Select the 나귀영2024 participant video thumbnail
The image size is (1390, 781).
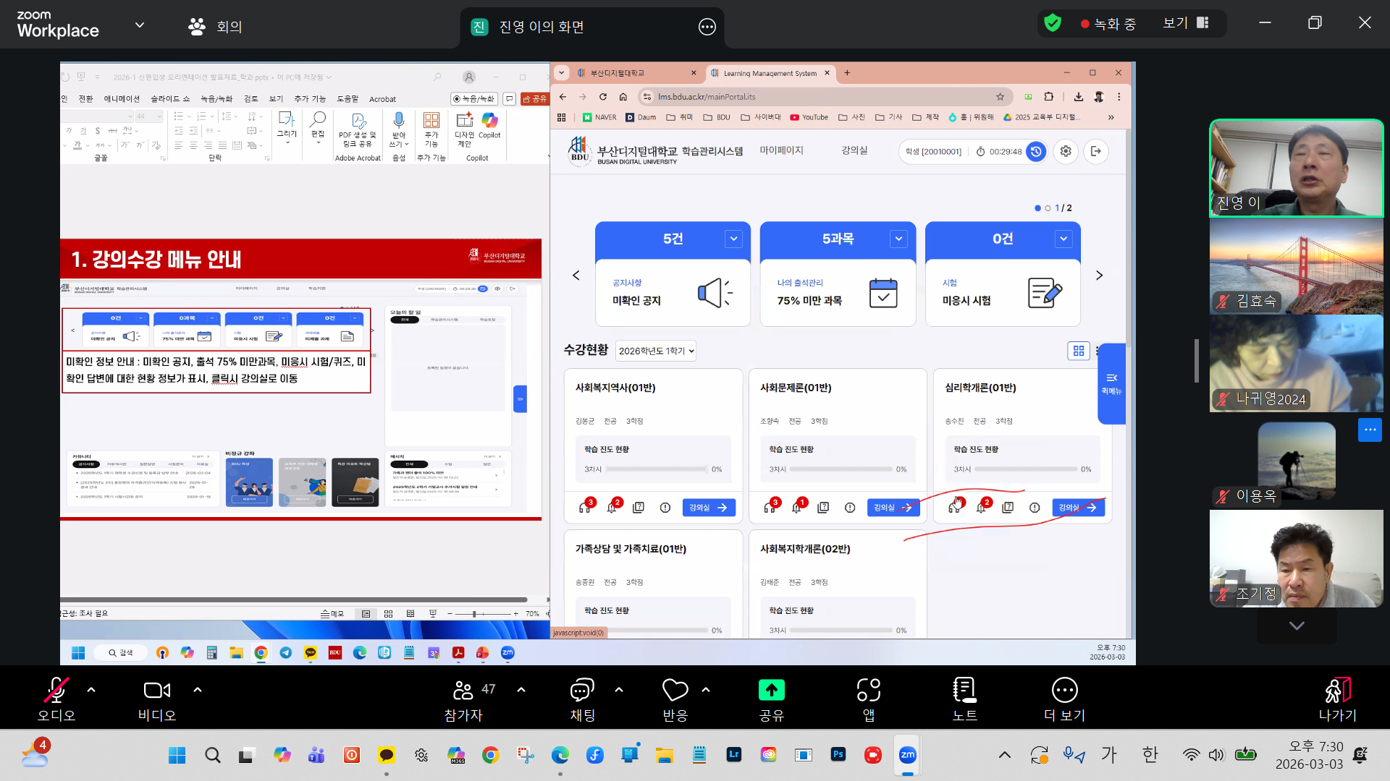1296,364
